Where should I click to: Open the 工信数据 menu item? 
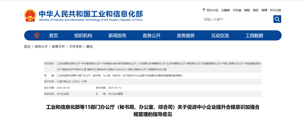coord(254,36)
